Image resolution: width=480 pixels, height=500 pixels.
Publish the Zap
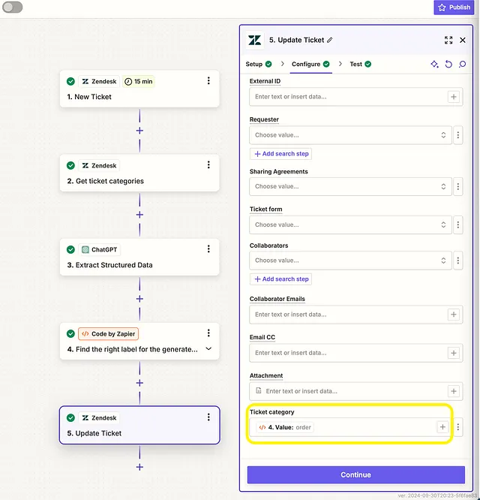(x=454, y=8)
